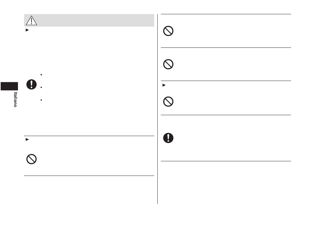Click the prohibition icon in the left column

(x=32, y=159)
